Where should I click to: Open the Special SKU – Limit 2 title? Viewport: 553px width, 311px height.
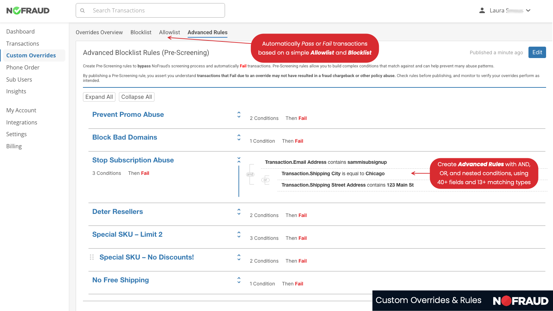click(x=127, y=234)
